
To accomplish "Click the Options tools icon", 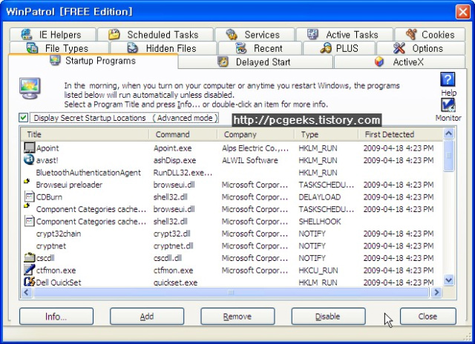I will tap(399, 48).
